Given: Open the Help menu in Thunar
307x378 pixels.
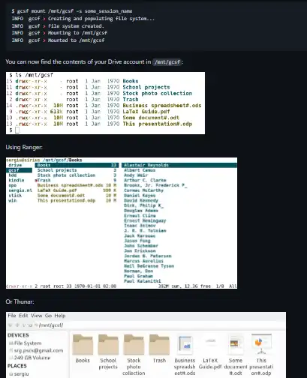Looking at the screenshot, I should click(x=60, y=316).
